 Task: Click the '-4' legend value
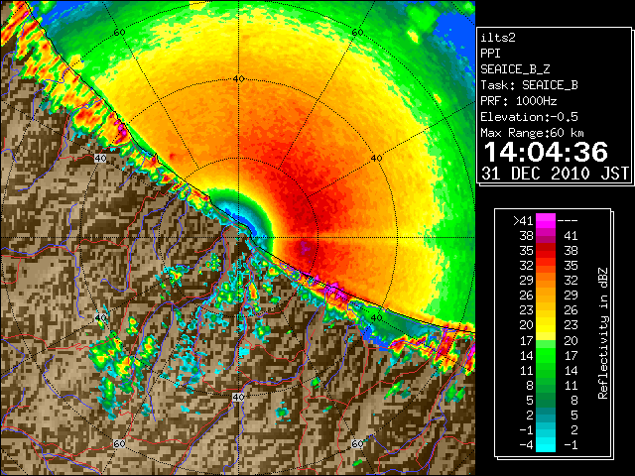coord(526,445)
